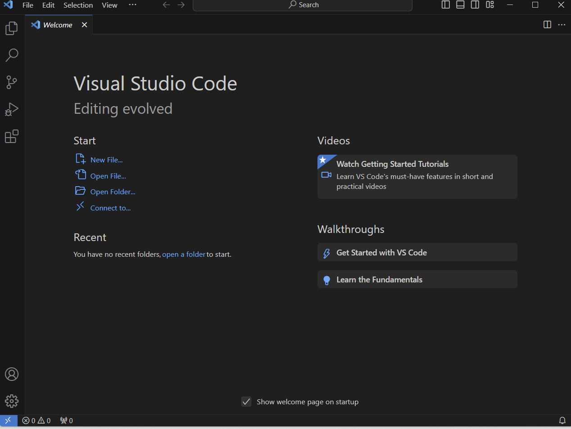Open the Customize Layout icon
Screen dimensions: 571x429
(490, 5)
